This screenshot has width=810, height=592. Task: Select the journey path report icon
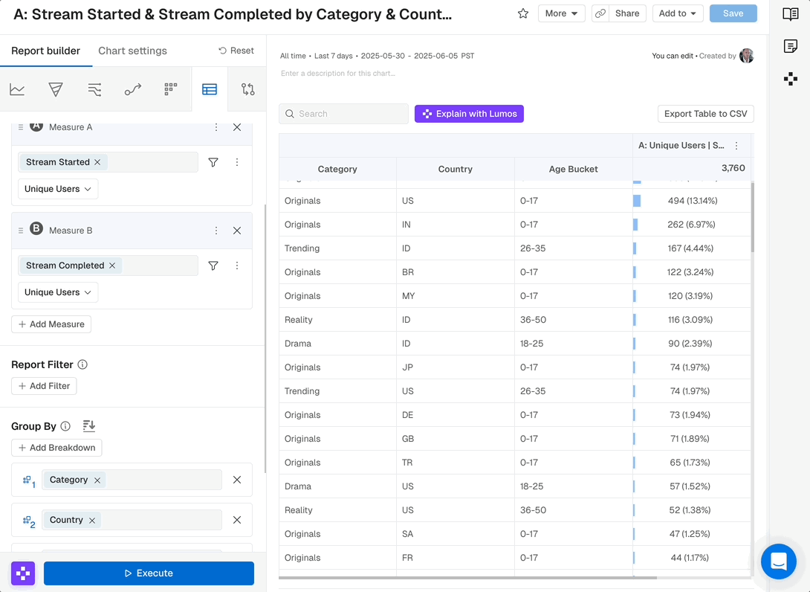click(133, 89)
